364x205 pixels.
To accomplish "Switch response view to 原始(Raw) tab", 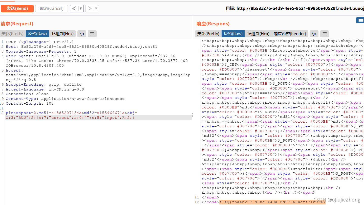I will pyautogui.click(x=233, y=34).
